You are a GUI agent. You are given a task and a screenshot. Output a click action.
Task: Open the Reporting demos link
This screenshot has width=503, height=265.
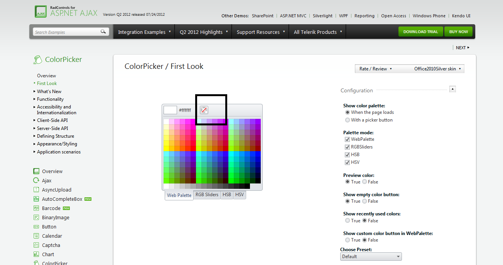(x=365, y=16)
